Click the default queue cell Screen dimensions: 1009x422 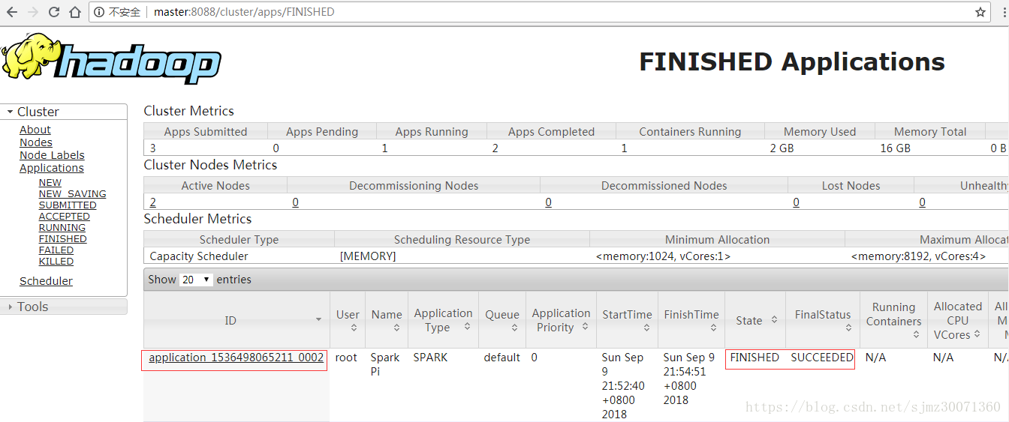[502, 358]
